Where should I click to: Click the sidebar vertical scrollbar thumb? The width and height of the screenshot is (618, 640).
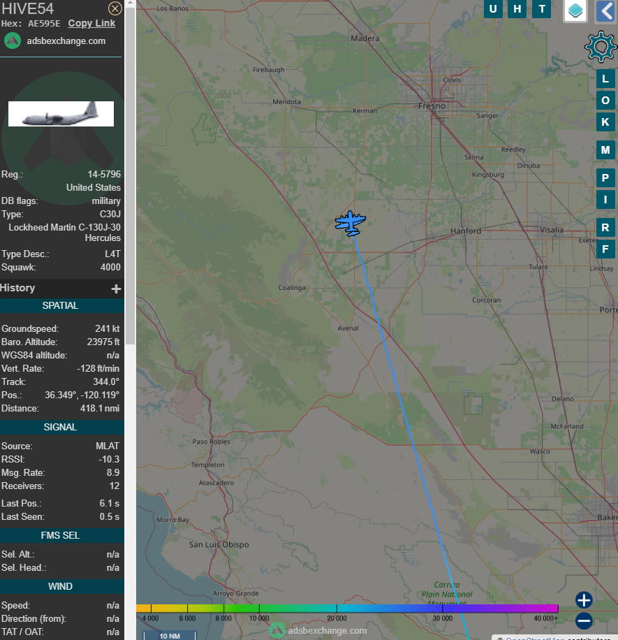click(130, 175)
